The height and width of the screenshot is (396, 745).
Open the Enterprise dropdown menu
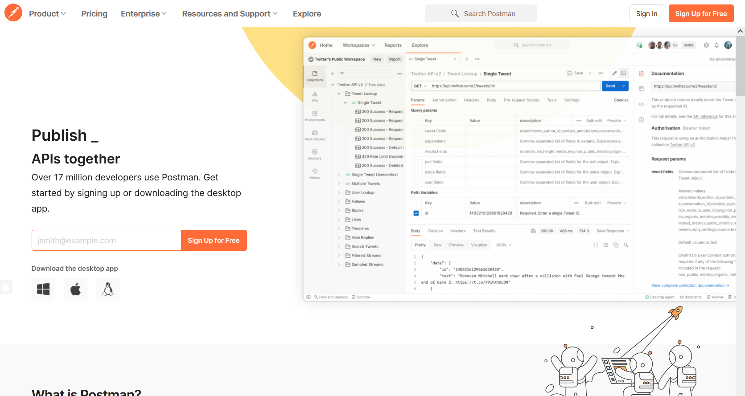click(144, 14)
